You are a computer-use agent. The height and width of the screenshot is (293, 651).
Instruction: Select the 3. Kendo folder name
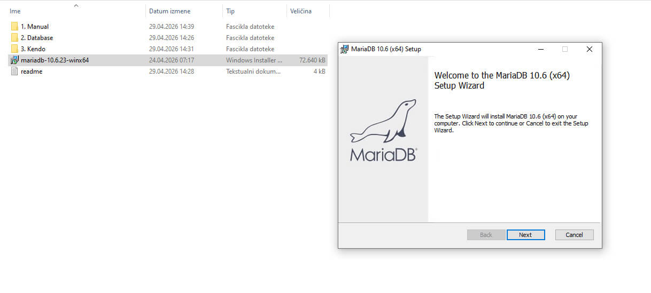[x=33, y=49]
